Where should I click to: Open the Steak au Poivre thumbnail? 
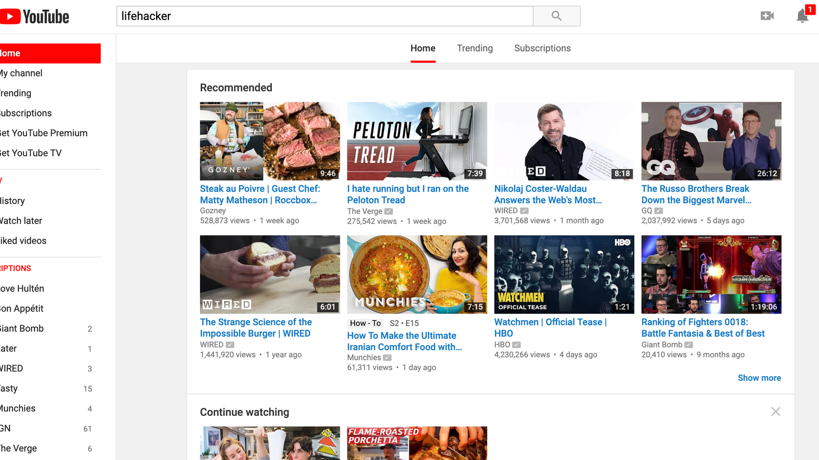coord(270,141)
